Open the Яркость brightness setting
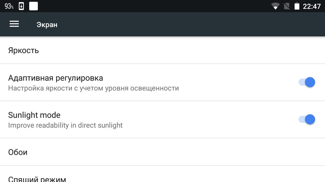The height and width of the screenshot is (182, 325). [24, 50]
